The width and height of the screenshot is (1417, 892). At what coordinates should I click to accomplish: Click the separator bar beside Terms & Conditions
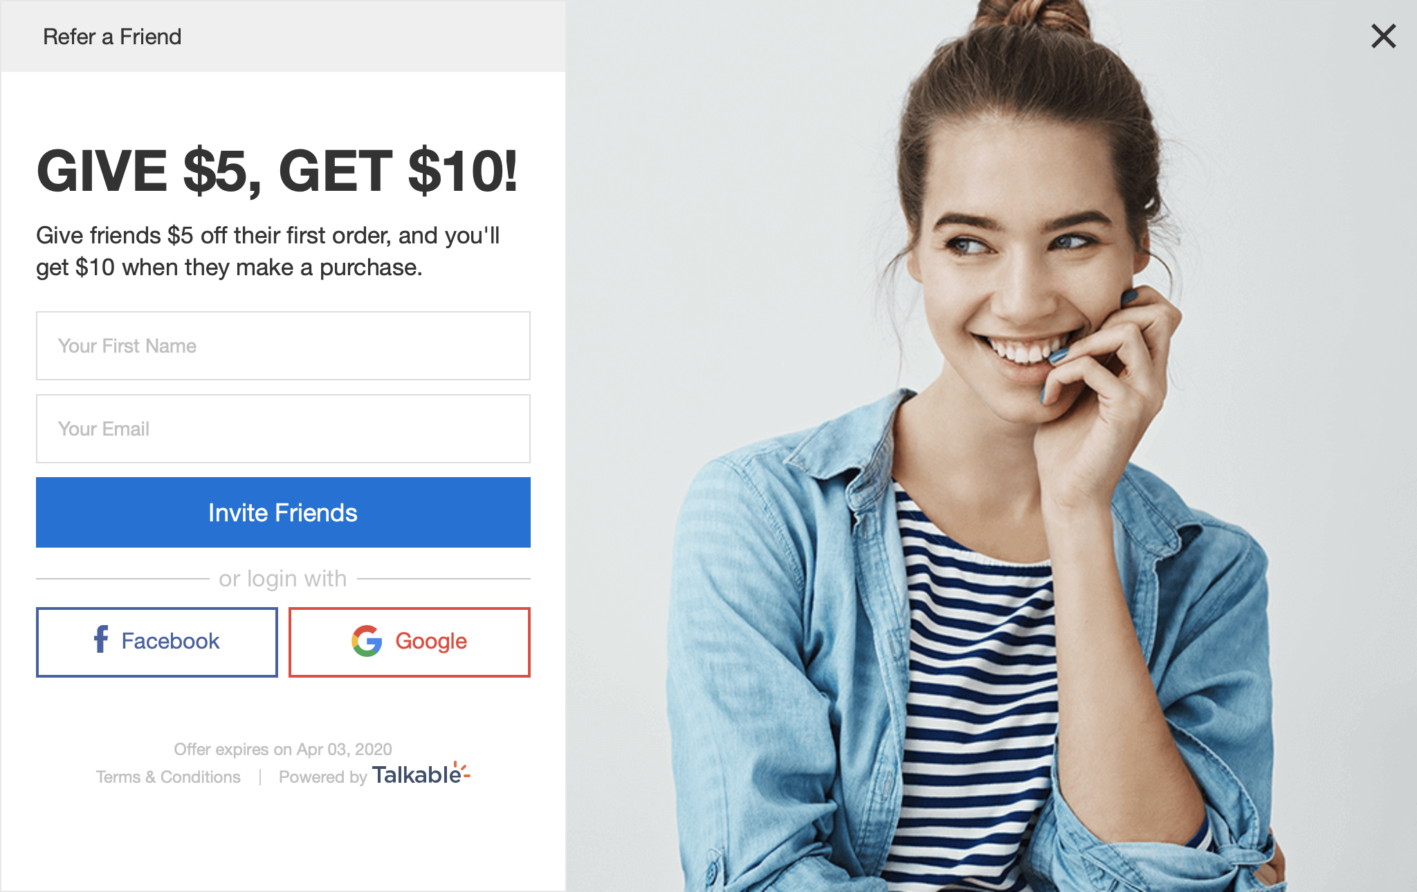point(260,777)
